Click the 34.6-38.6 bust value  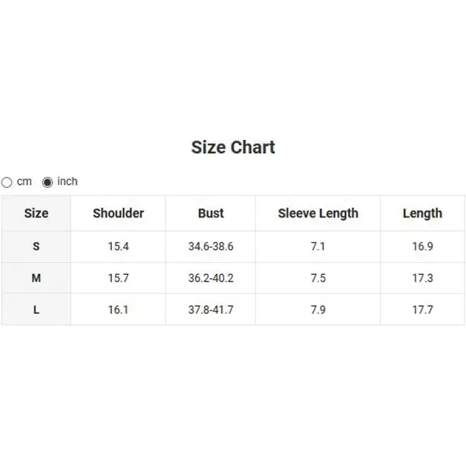(210, 246)
